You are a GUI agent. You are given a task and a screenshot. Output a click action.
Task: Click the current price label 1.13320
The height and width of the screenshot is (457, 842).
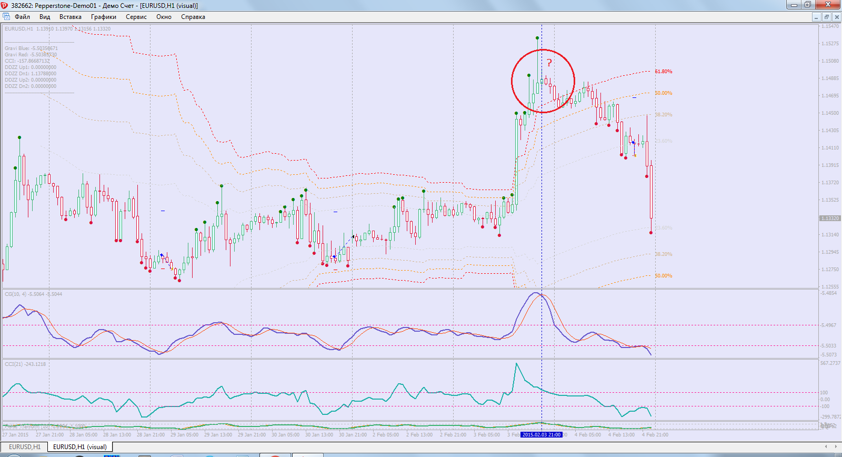click(x=830, y=218)
